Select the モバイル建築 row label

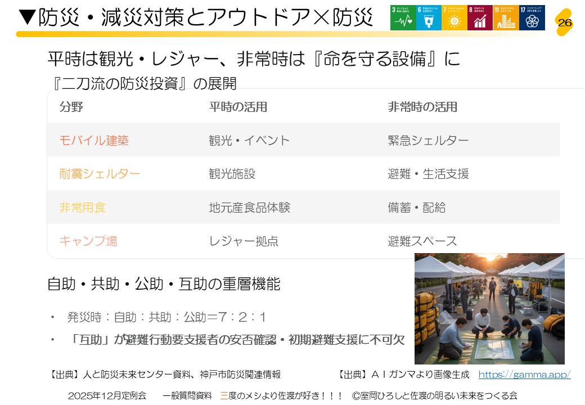coord(94,140)
